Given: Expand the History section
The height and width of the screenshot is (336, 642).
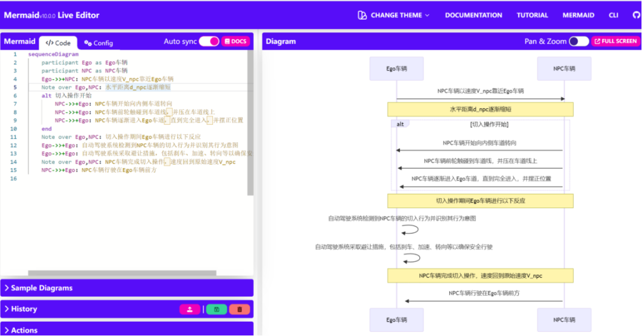Looking at the screenshot, I should [x=24, y=309].
